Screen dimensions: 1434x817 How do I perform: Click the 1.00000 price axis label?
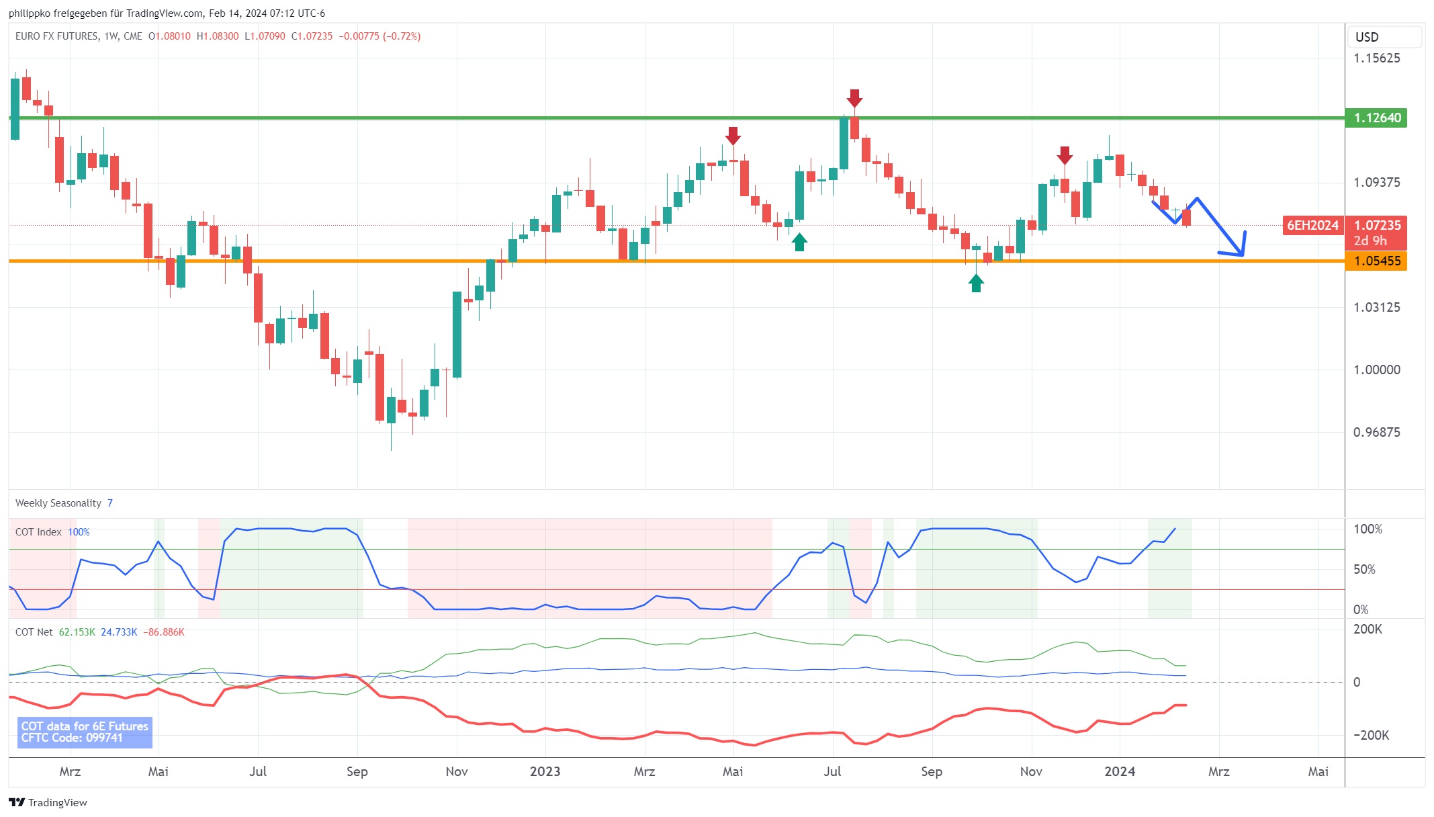[x=1376, y=370]
